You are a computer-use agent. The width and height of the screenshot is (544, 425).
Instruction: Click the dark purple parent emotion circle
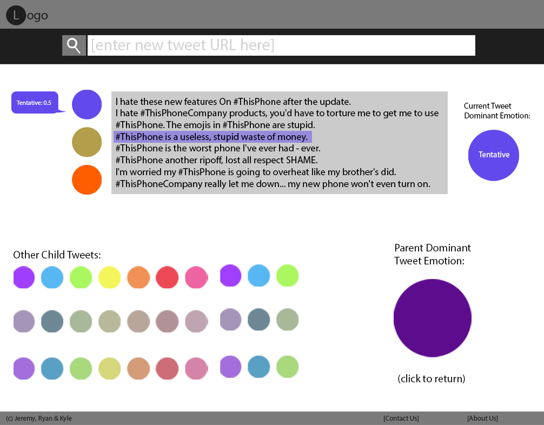(432, 318)
